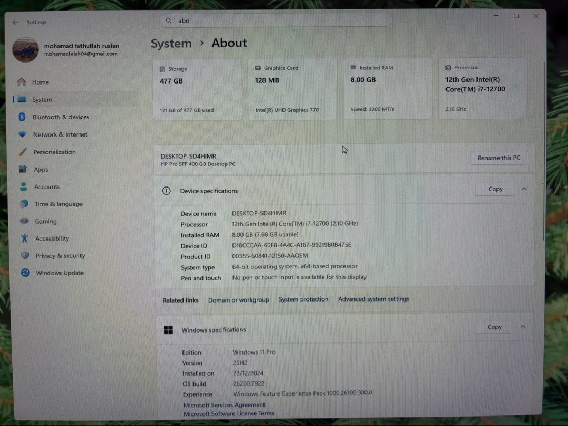The height and width of the screenshot is (426, 568).
Task: Click the settings search box
Action: click(x=276, y=21)
